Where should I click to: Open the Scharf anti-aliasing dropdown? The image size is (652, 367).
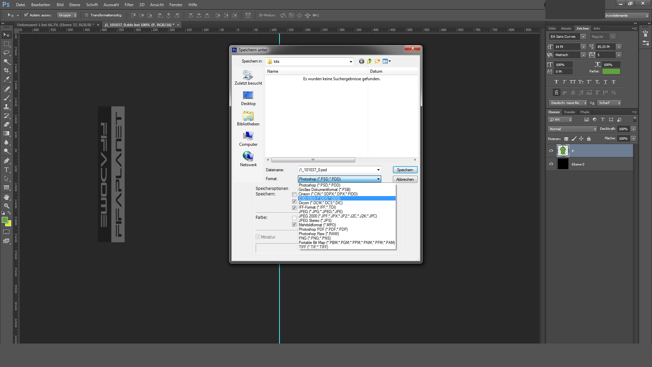(x=609, y=103)
